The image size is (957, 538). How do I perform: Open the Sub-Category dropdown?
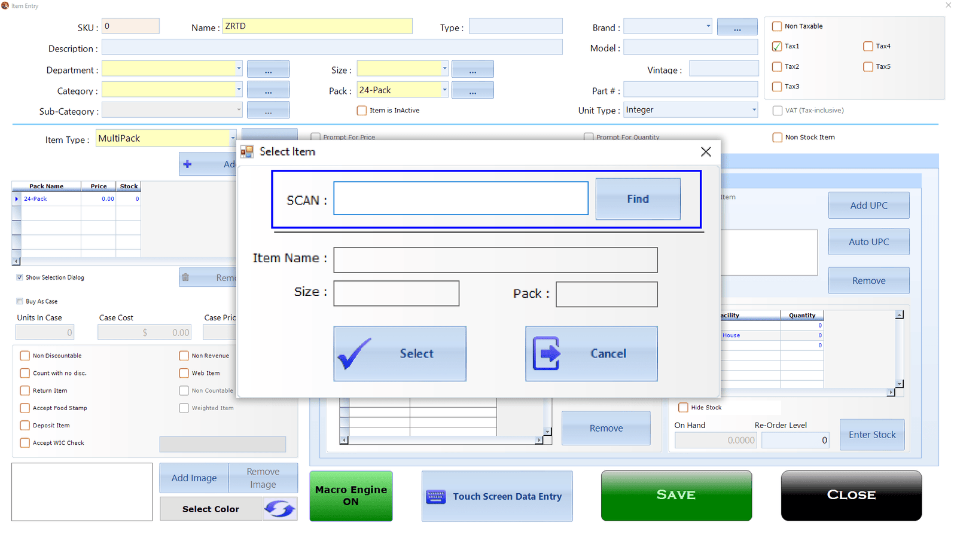[239, 110]
